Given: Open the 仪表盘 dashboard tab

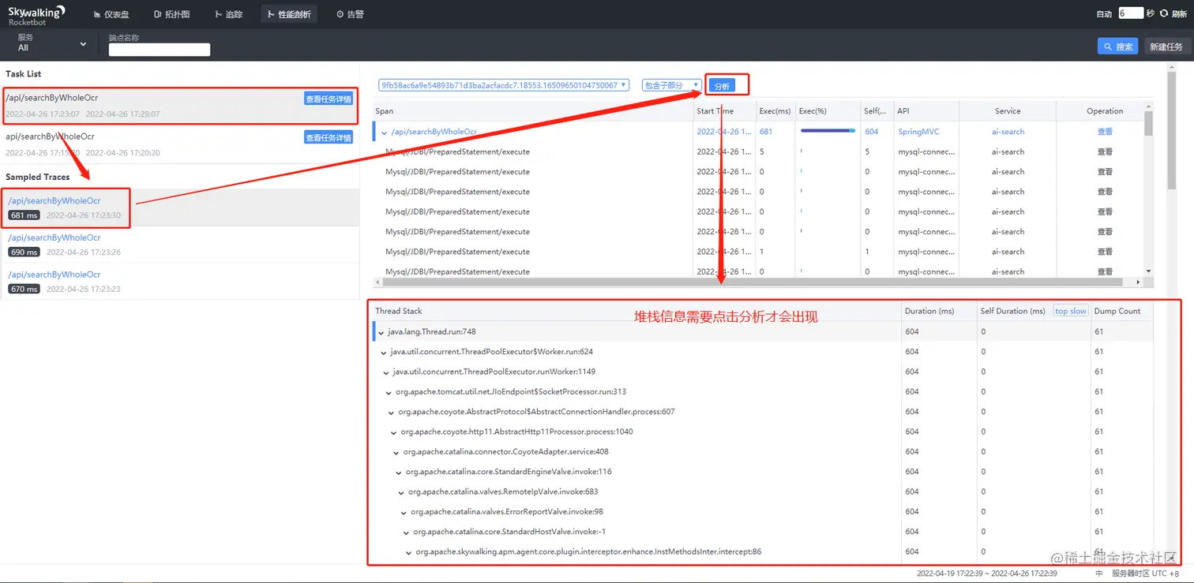Looking at the screenshot, I should click(111, 14).
